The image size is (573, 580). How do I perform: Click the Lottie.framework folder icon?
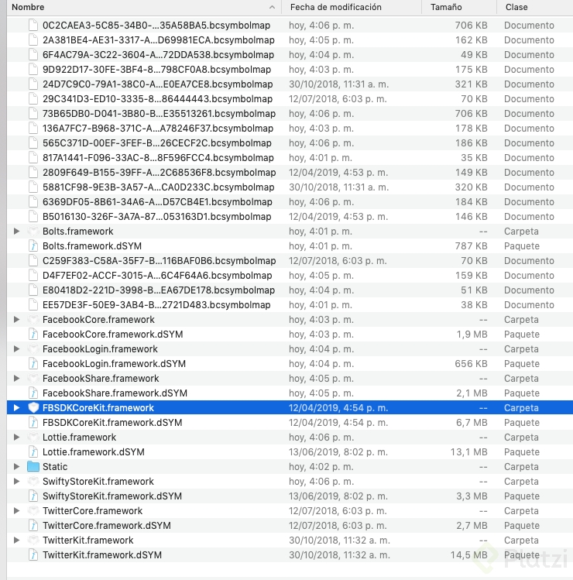[33, 438]
